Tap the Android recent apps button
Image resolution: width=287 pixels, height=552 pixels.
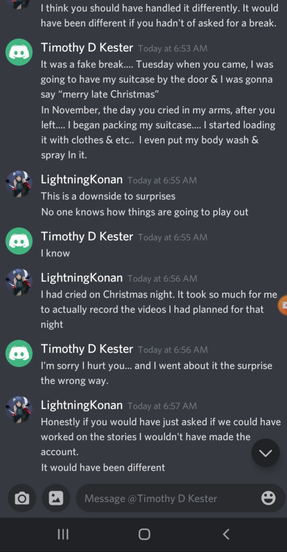click(63, 534)
